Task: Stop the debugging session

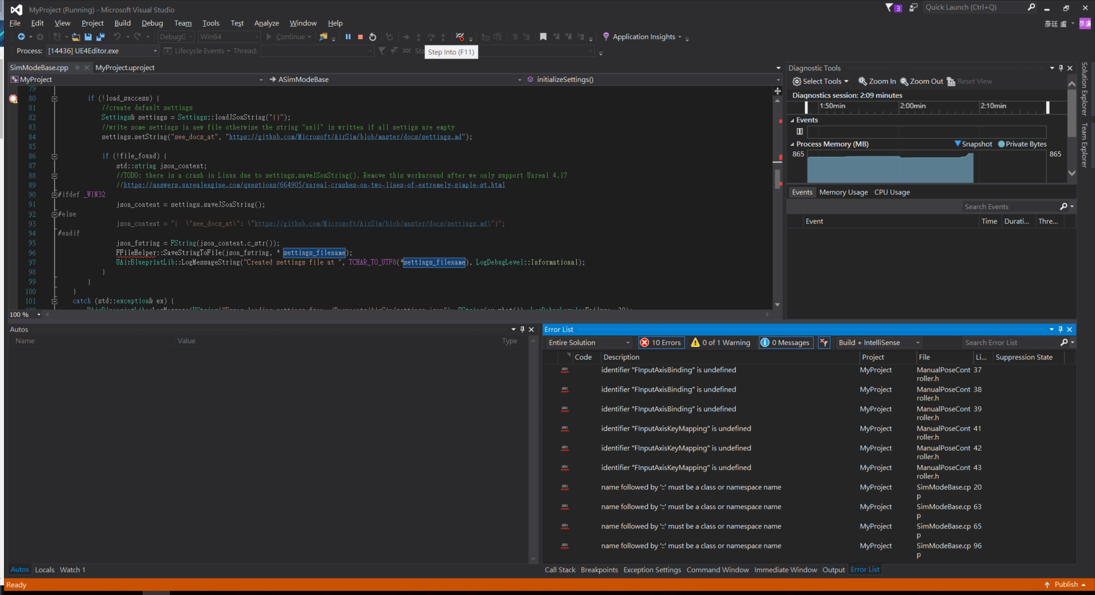Action: (360, 36)
